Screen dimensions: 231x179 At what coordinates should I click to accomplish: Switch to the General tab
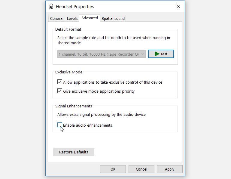point(57,18)
